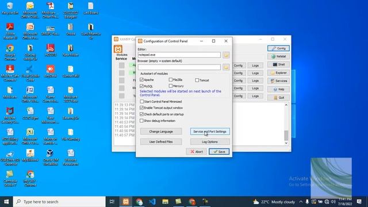The image size is (368, 207).
Task: Open Explorer from XAMPP control panel
Action: pyautogui.click(x=278, y=73)
